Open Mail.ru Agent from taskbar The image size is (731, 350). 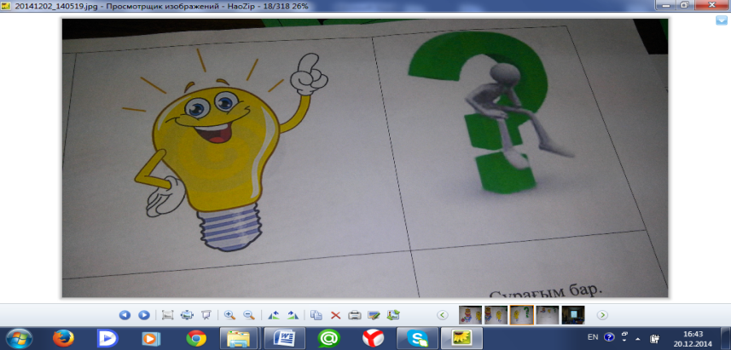[329, 338]
